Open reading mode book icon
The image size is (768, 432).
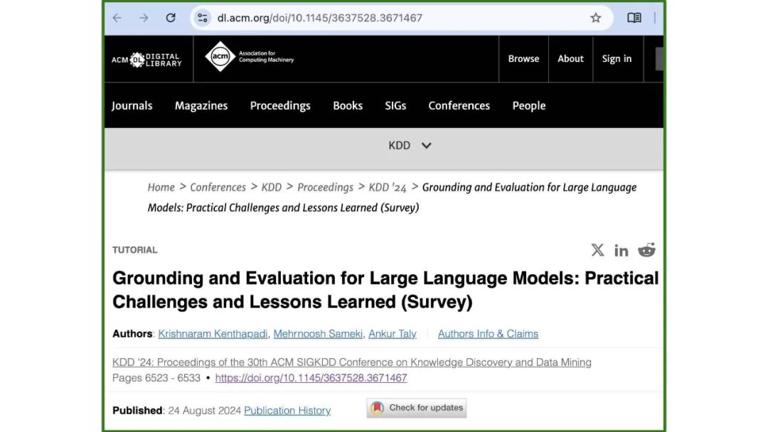coord(634,18)
